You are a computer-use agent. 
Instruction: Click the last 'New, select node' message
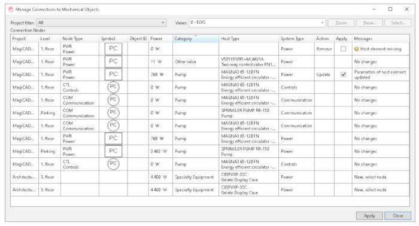pyautogui.click(x=370, y=190)
